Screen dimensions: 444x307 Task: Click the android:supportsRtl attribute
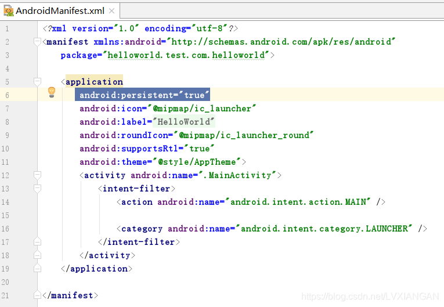pos(129,149)
